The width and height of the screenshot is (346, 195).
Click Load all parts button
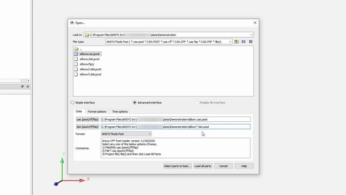coord(203,166)
